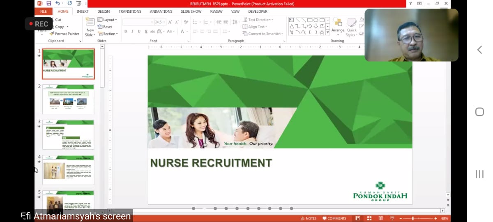Click the zoom slider in status bar

[x=413, y=218]
